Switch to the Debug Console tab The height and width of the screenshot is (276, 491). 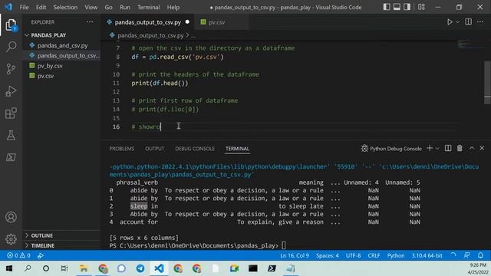tap(195, 149)
